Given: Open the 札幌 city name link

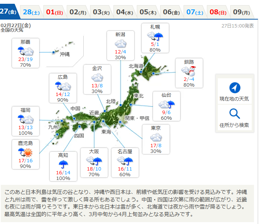Looking at the screenshot, I should pos(155,27).
